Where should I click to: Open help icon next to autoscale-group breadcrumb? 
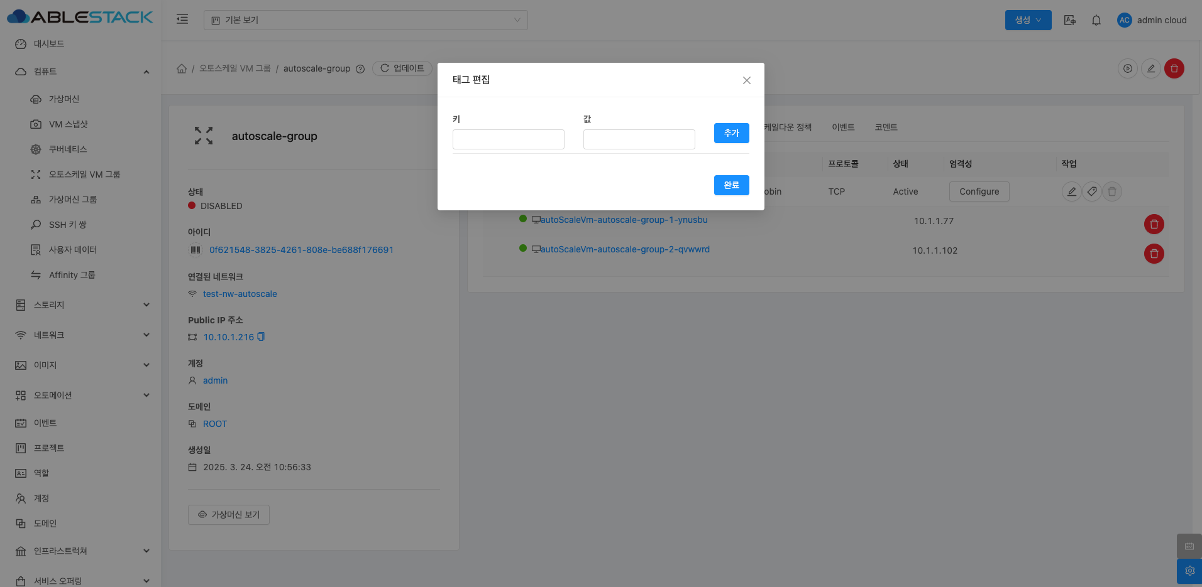[360, 69]
